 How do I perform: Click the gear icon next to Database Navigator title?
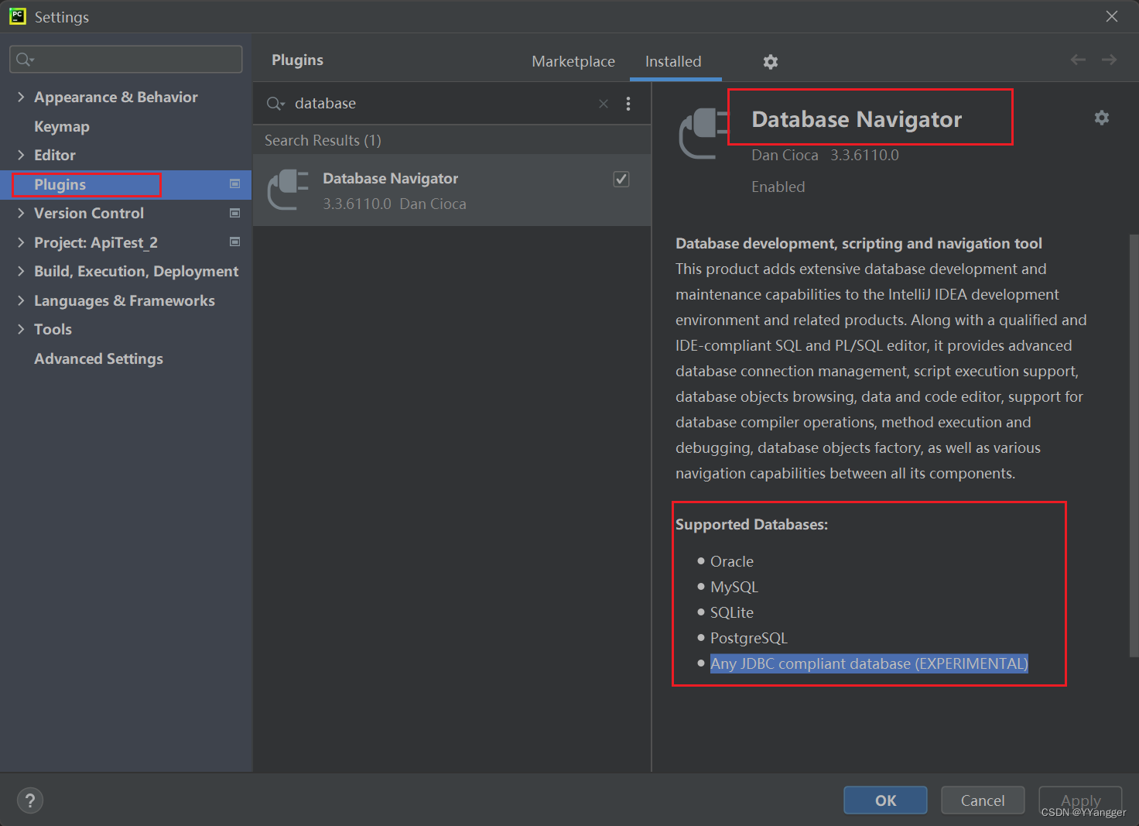(1101, 118)
